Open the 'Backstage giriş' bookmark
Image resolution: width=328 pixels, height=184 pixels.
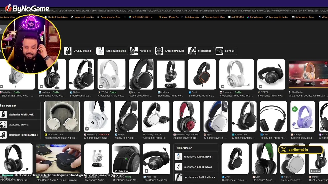(190, 17)
